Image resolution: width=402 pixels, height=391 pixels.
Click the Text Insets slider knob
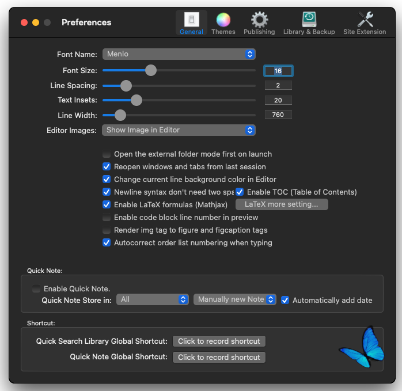point(136,100)
